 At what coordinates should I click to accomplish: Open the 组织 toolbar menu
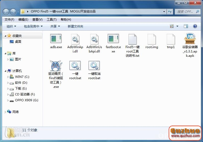[11, 26]
